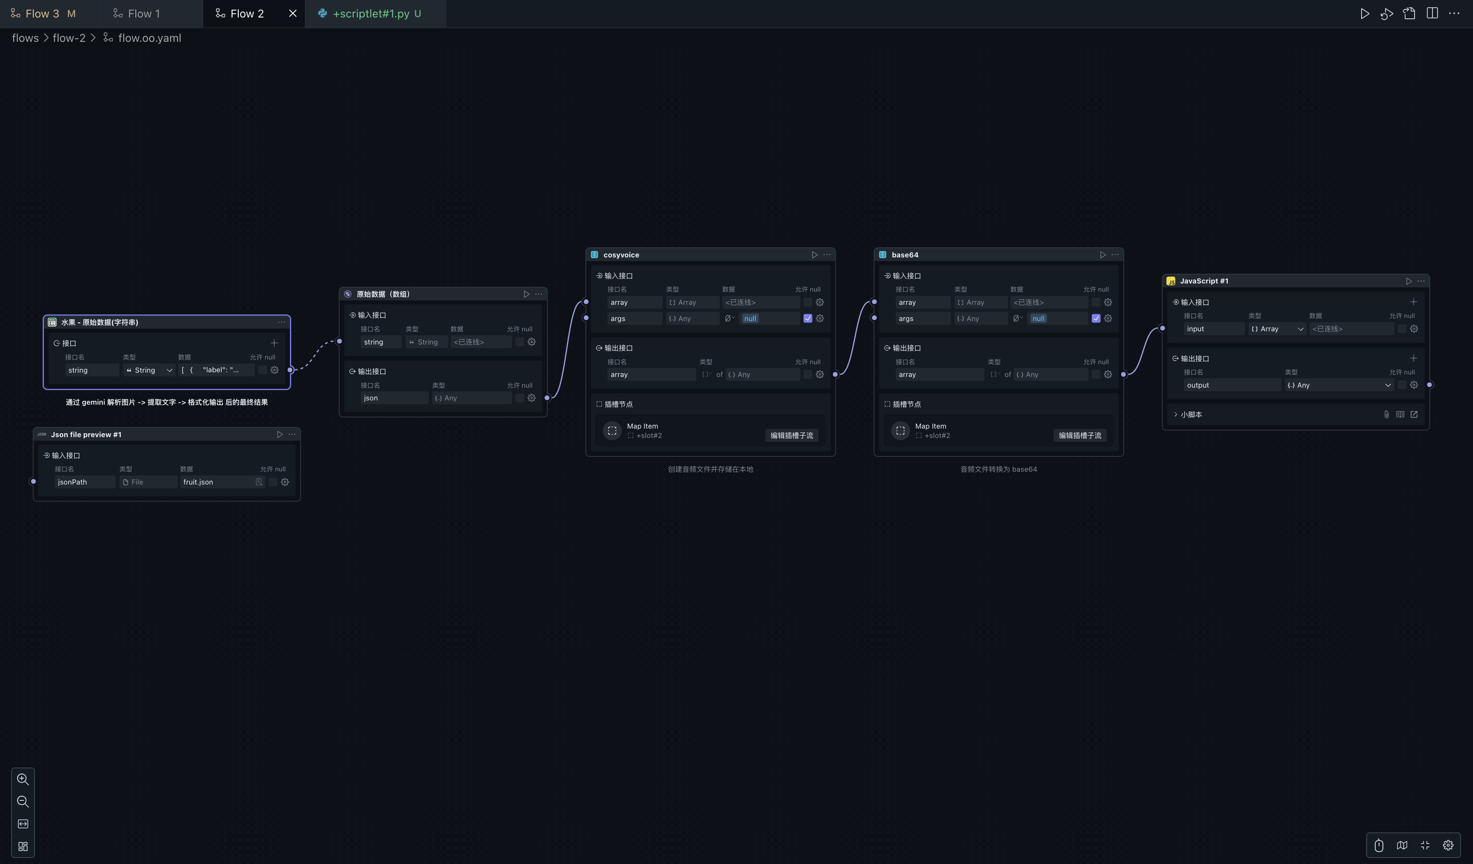
Task: Click 编辑插槽子流 button in cosyvoice node
Action: click(792, 435)
